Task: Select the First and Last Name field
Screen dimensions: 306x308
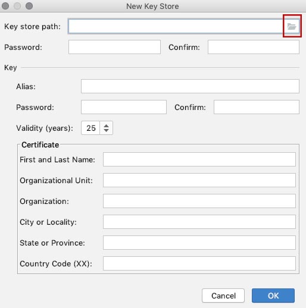Action: 199,159
